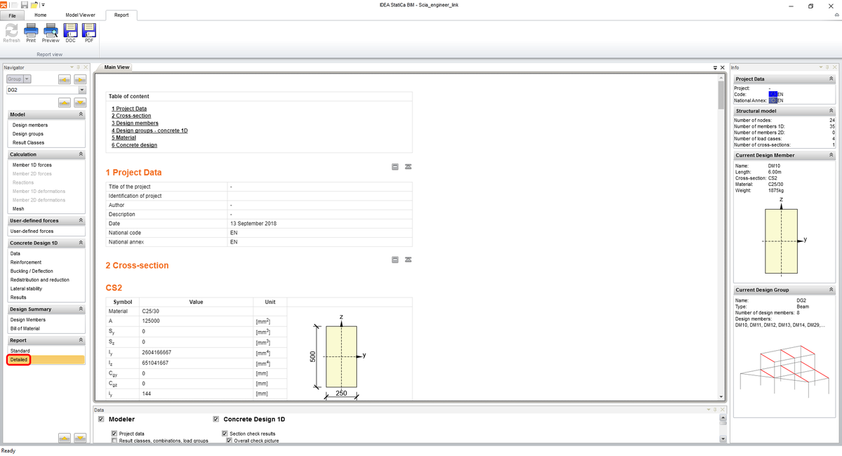Export report using the DOC icon
842x456 pixels.
69,32
